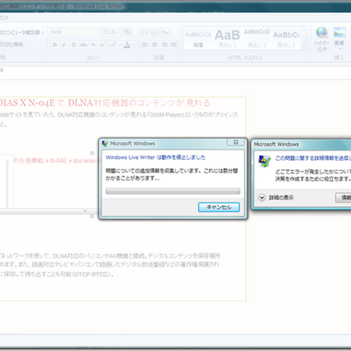Click the clear formatting icon beside font size
The height and width of the screenshot is (351, 351).
pyautogui.click(x=127, y=32)
